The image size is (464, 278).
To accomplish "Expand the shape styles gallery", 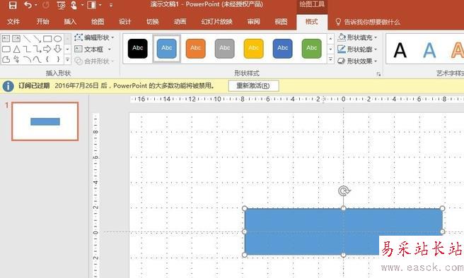I will click(330, 59).
